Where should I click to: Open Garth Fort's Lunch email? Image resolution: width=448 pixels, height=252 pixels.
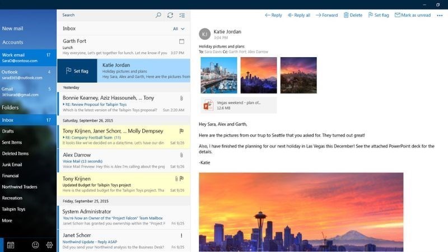pos(124,47)
